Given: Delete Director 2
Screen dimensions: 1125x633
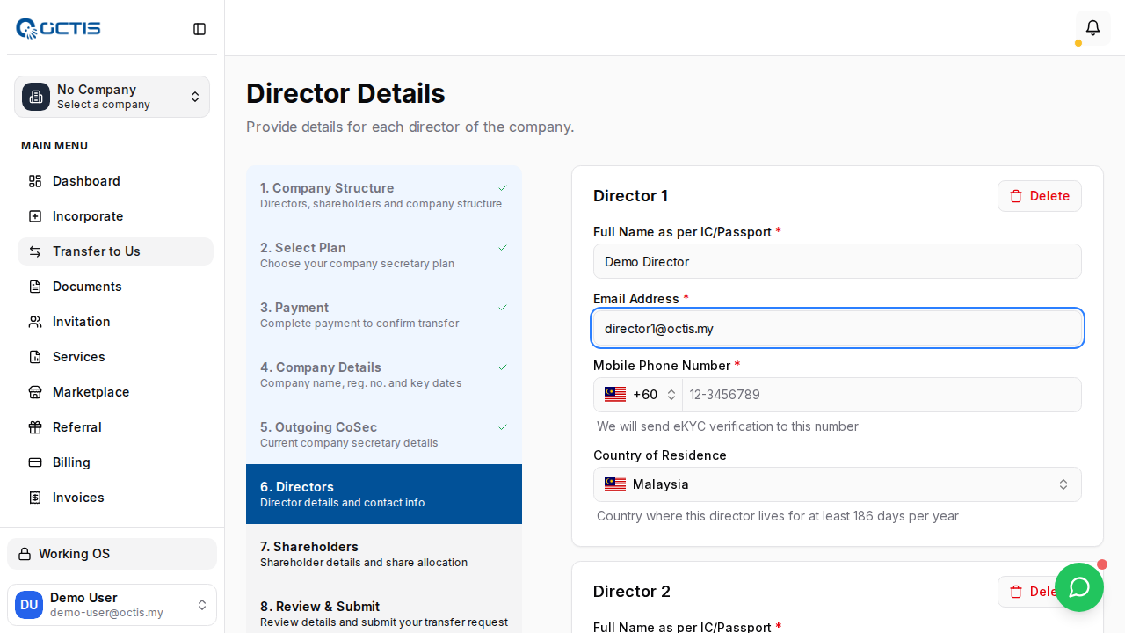Looking at the screenshot, I should coord(1040,592).
